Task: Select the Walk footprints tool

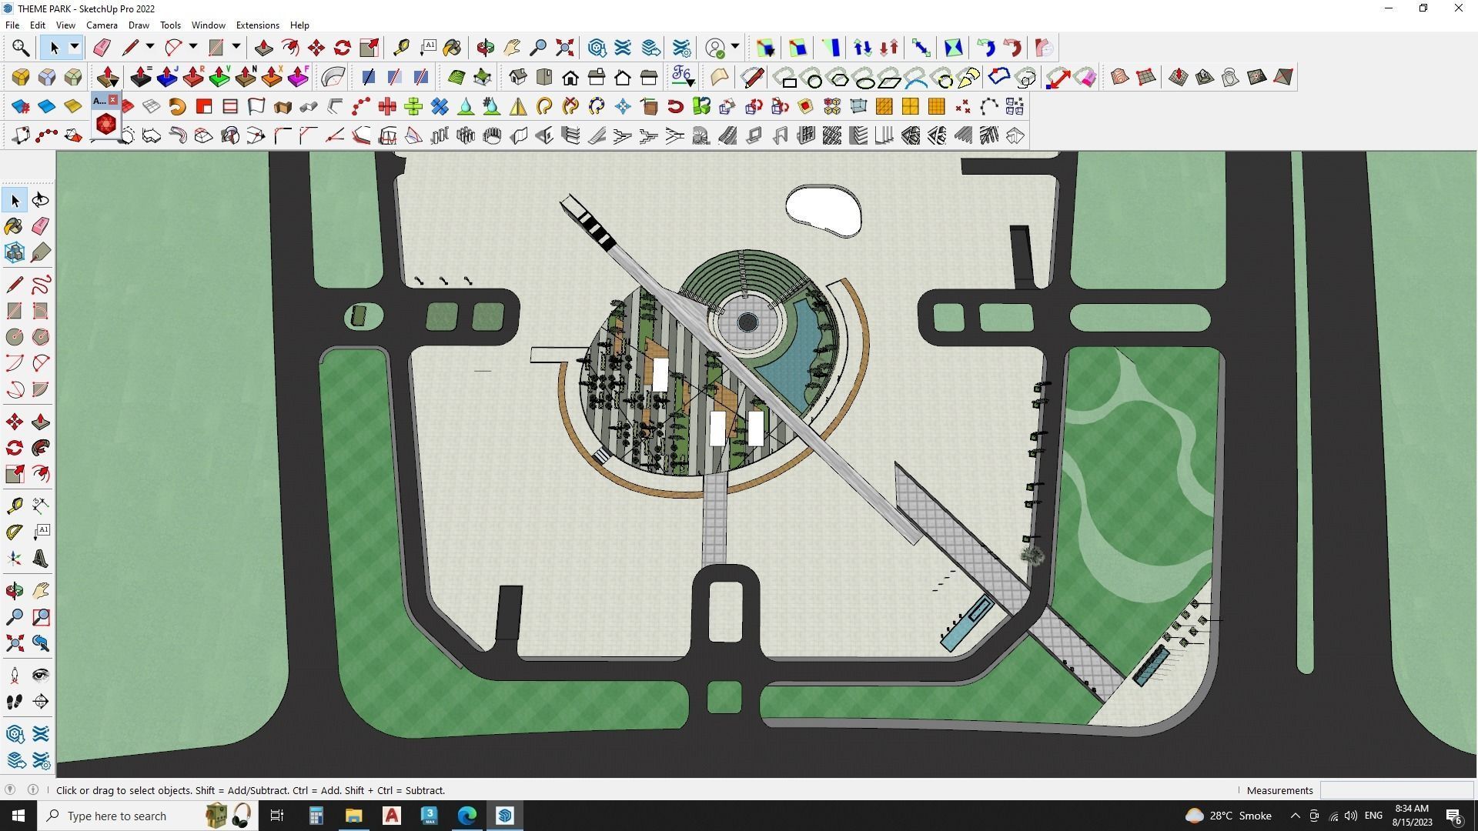Action: click(15, 702)
